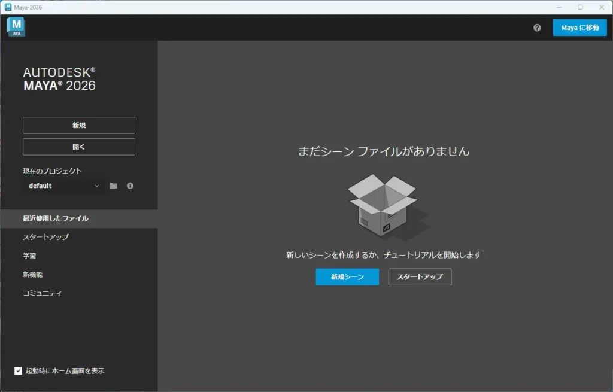Open help via question mark icon
Screen dimensions: 613x392
pyautogui.click(x=537, y=28)
